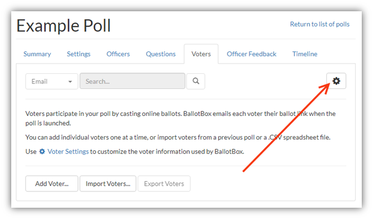Viewport: 373px width, 219px height.
Task: Open voter settings via gear button
Action: [x=336, y=81]
